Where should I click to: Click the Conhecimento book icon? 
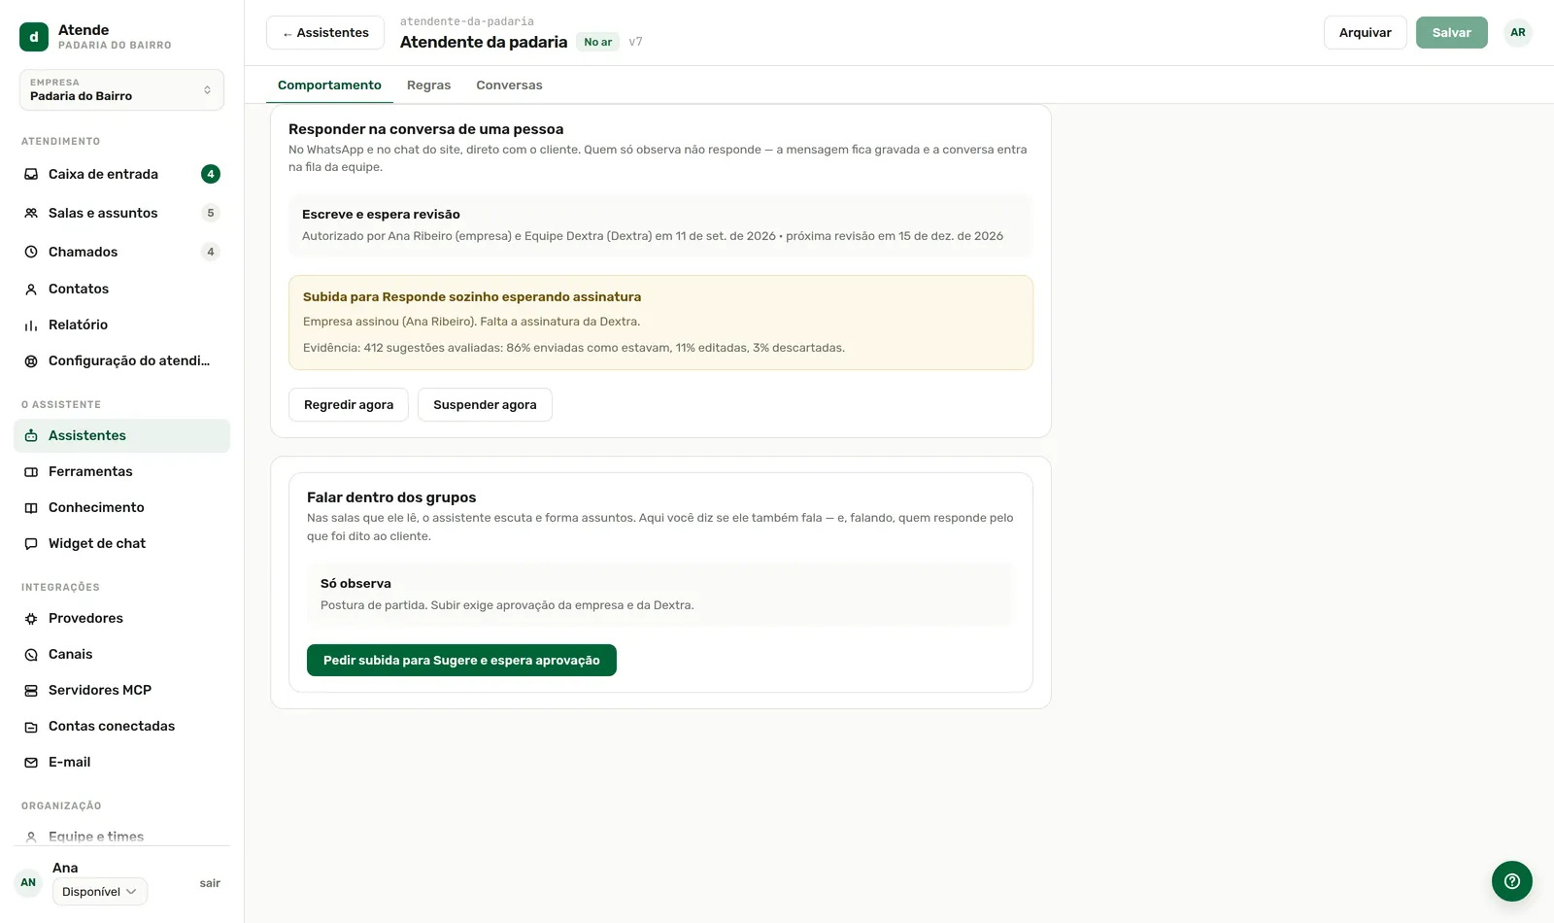(x=31, y=507)
